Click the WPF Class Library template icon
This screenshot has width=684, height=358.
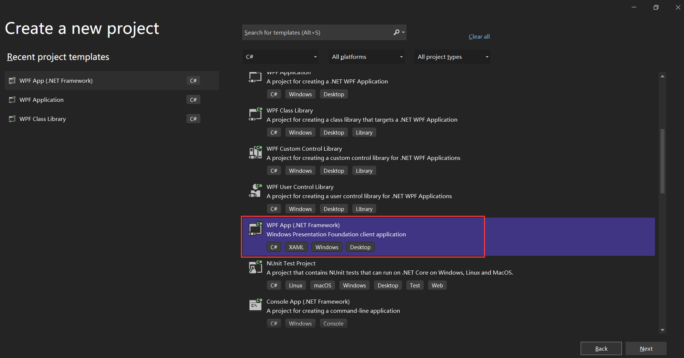click(x=255, y=115)
